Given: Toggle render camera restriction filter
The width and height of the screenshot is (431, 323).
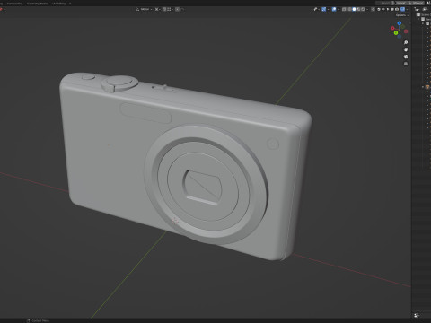Looking at the screenshot, I should click(397, 9).
